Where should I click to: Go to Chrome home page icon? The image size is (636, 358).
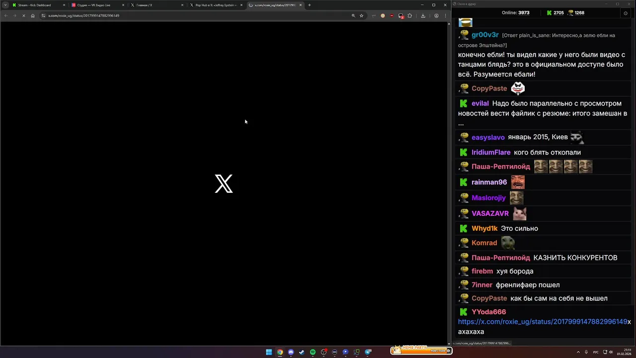pyautogui.click(x=33, y=15)
